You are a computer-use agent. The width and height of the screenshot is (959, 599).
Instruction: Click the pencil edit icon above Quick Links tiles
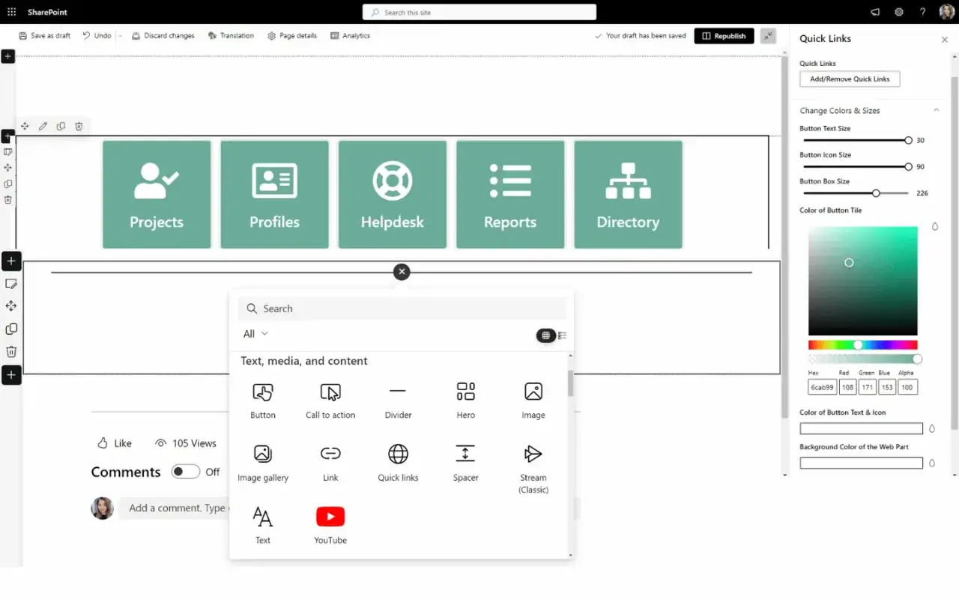click(x=43, y=127)
